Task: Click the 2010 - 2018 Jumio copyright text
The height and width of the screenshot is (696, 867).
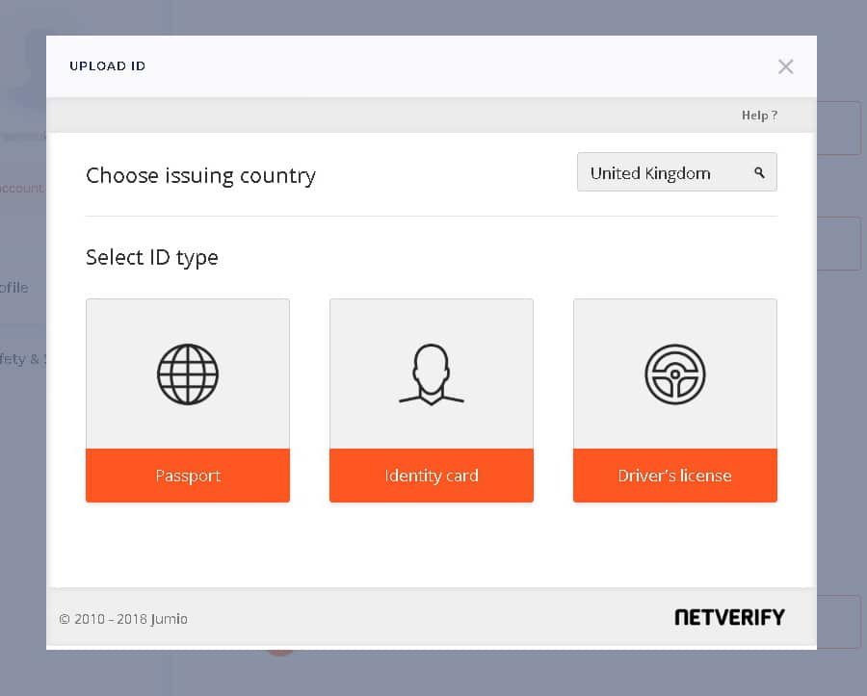Action: (x=123, y=619)
